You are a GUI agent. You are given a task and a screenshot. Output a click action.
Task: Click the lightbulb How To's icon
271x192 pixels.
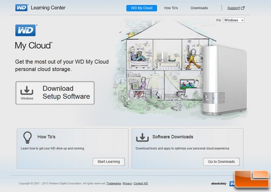tap(27, 137)
